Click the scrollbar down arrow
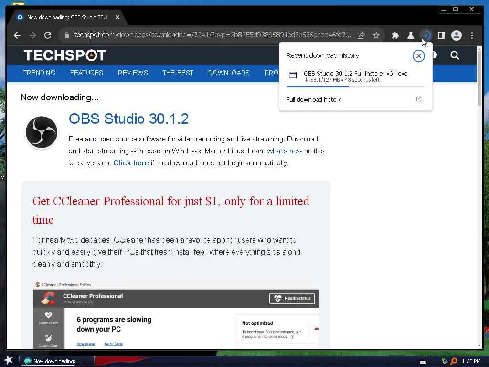 479,345
